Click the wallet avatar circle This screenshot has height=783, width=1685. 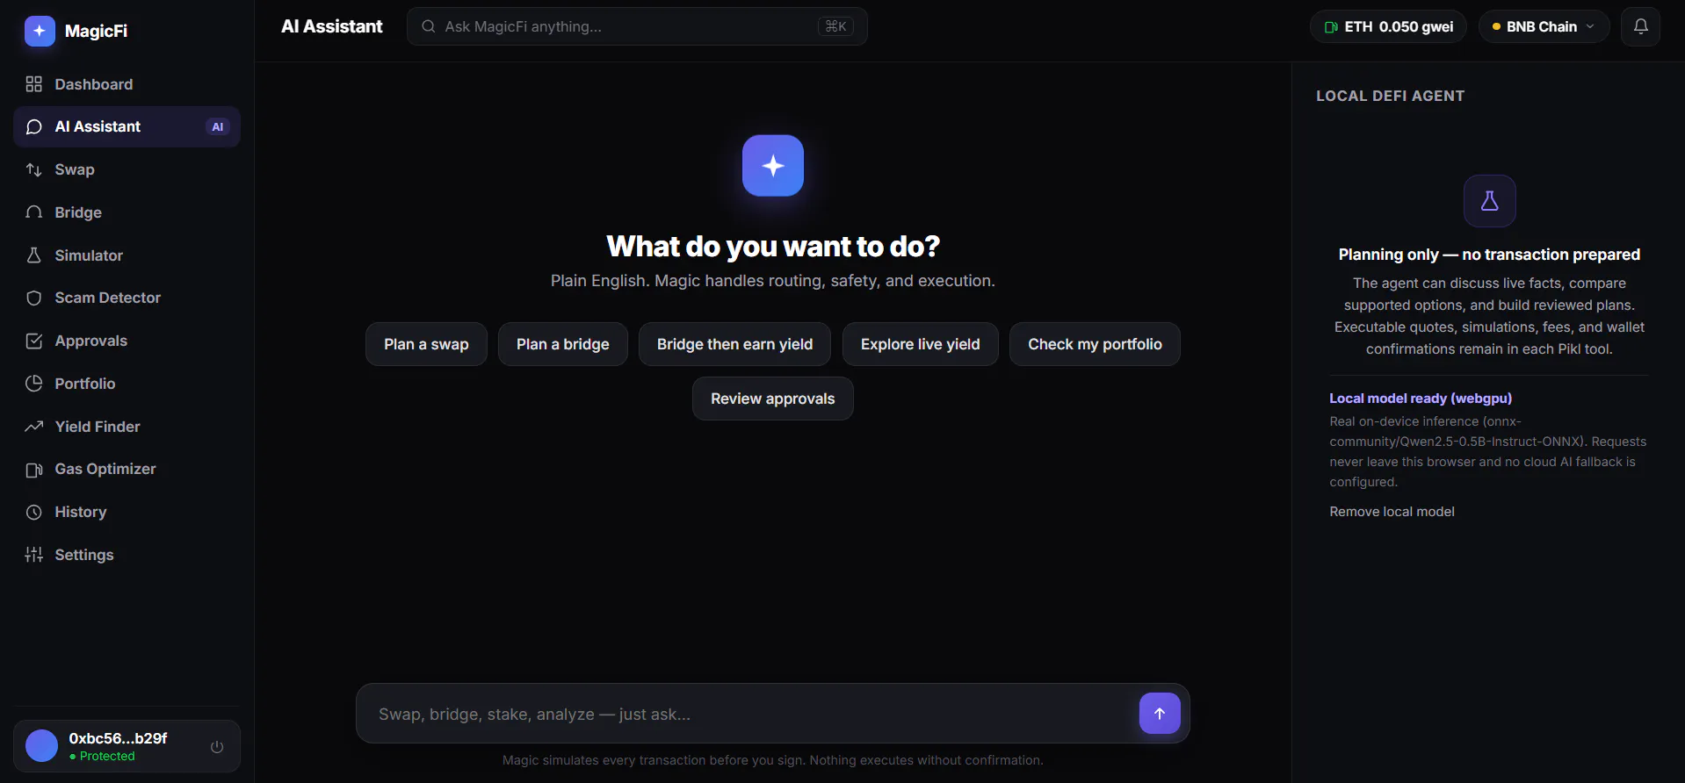coord(41,746)
